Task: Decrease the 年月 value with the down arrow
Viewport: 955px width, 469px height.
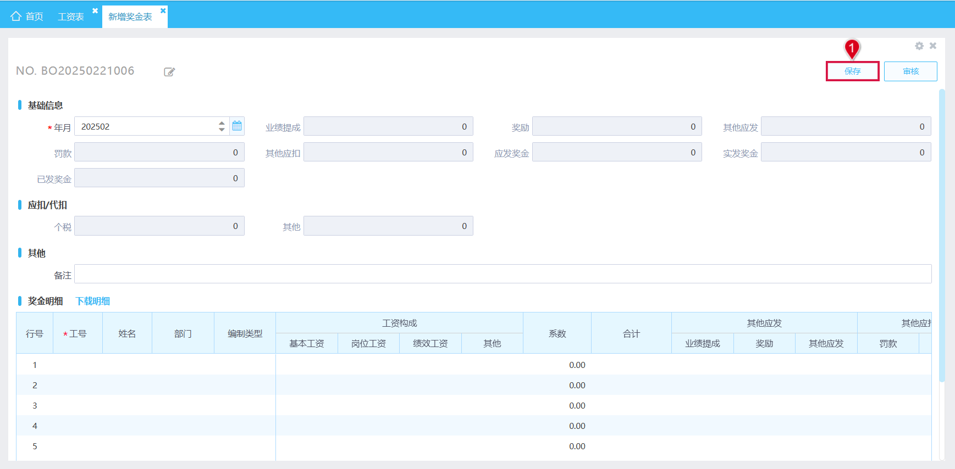Action: 222,130
